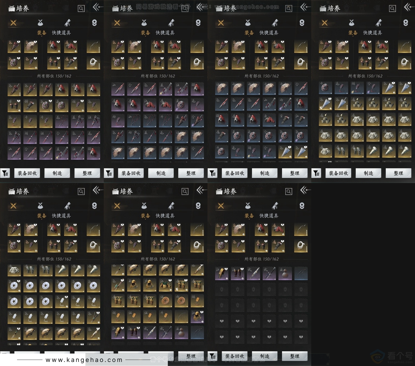Viewport: 415px width, 366px height.
Task: Select first empty slot in bottom-right panel
Action: (x=222, y=289)
